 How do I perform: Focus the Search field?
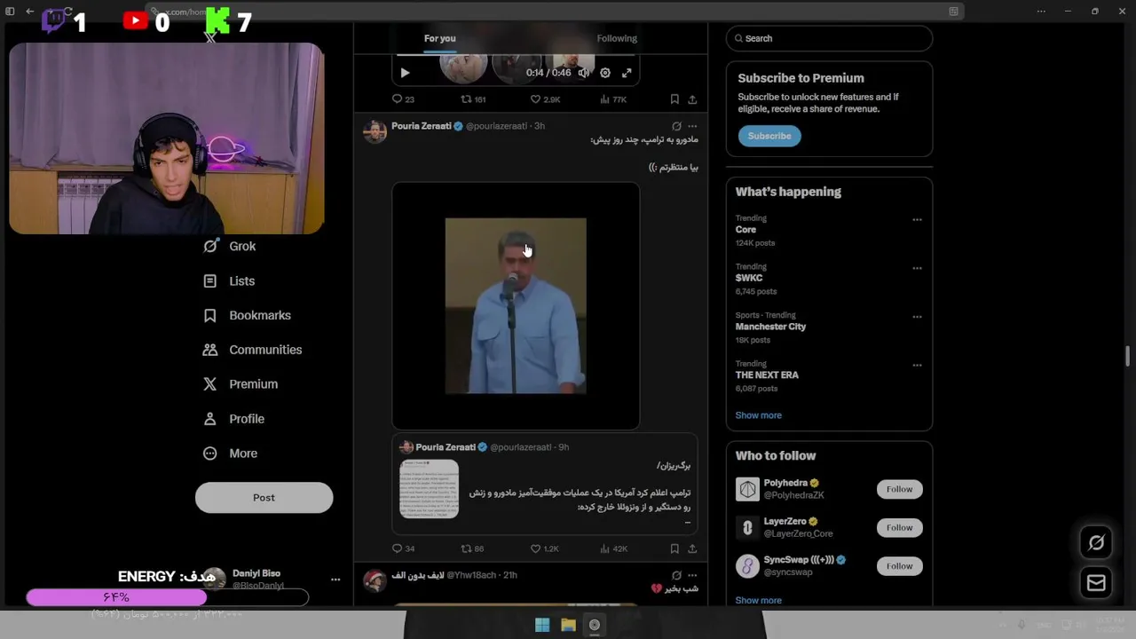tap(829, 38)
